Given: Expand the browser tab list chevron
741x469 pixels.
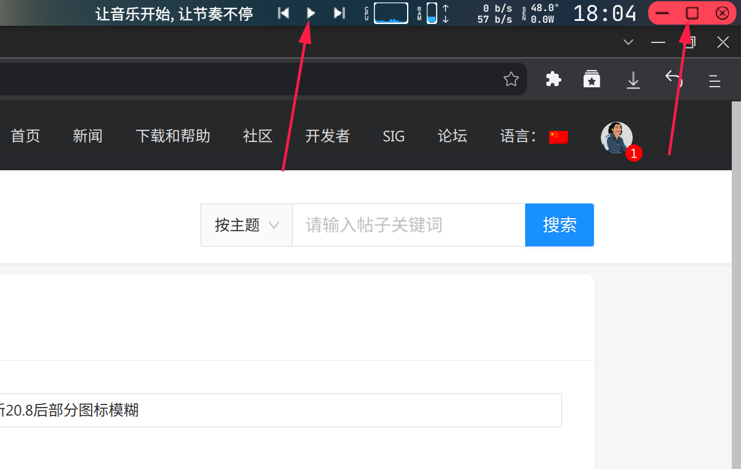Looking at the screenshot, I should (628, 42).
